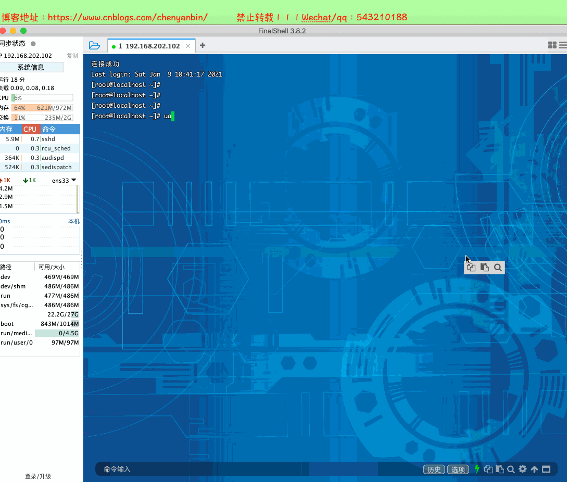Image resolution: width=567 pixels, height=482 pixels.
Task: Click the upload speed 1K indicator
Action: click(5, 180)
